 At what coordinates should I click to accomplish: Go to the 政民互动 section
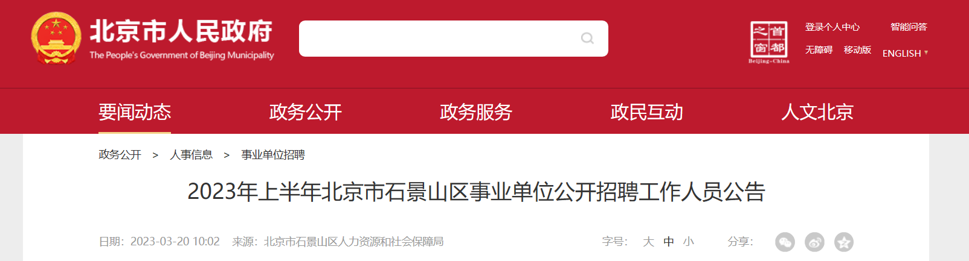[x=646, y=112]
